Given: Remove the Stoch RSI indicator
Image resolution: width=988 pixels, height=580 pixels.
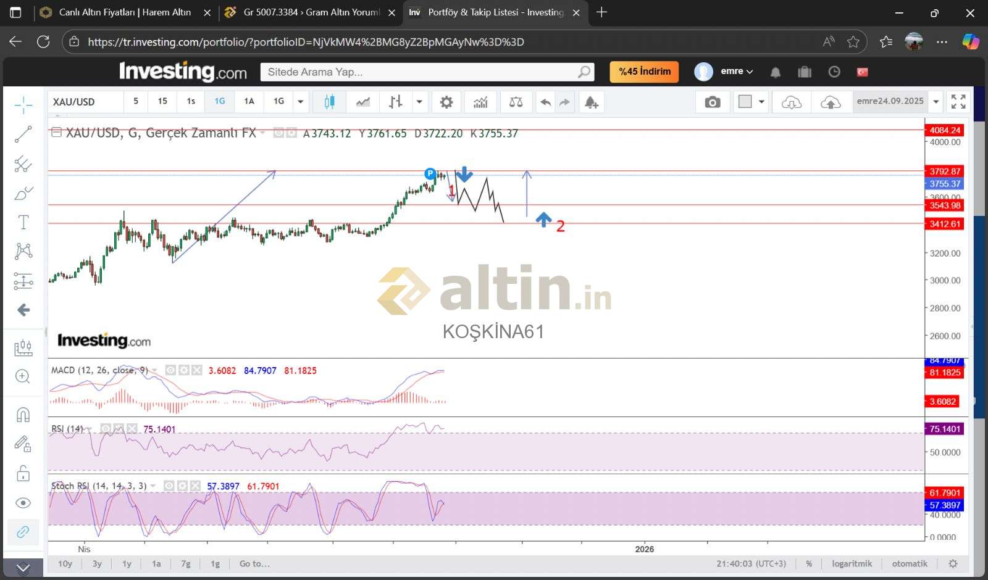Looking at the screenshot, I should [x=195, y=486].
